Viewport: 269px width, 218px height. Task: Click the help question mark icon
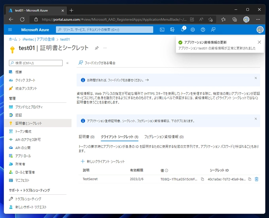(203, 30)
